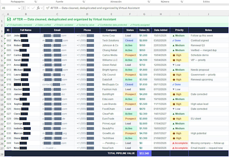Select the Prospect status for Carlos Media

pos(130,55)
